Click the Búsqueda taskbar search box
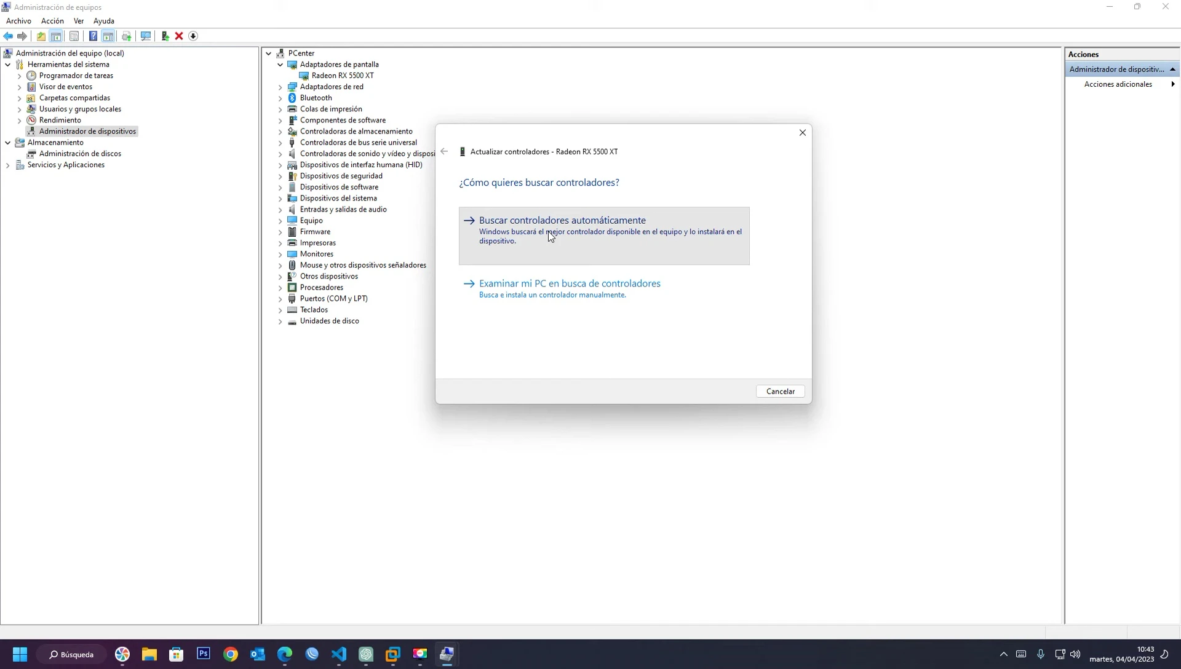Viewport: 1181px width, 669px height. (x=71, y=654)
